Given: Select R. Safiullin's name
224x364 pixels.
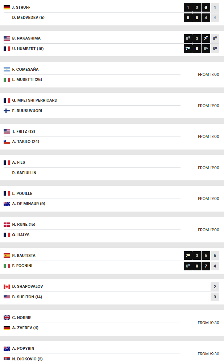Looking at the screenshot, I should tap(24, 173).
